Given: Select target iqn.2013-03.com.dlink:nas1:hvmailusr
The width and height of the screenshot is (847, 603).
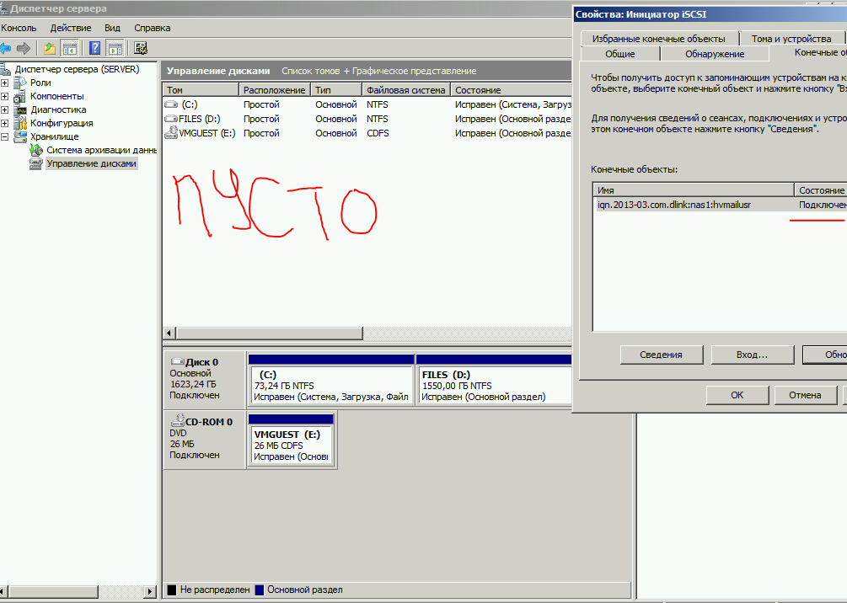Looking at the screenshot, I should pyautogui.click(x=674, y=205).
